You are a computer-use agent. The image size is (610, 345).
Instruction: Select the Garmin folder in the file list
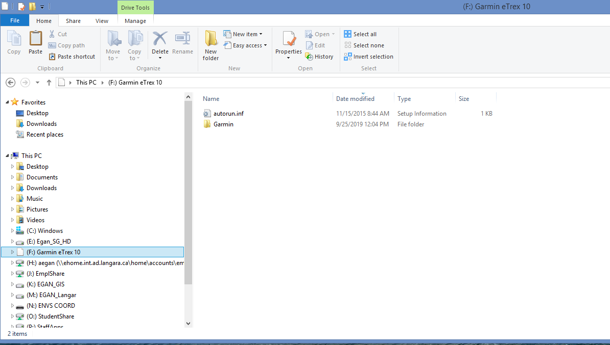tap(223, 124)
